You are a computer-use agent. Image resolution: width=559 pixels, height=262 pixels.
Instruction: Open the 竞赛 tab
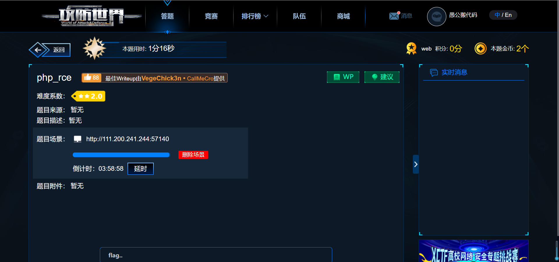click(x=211, y=16)
